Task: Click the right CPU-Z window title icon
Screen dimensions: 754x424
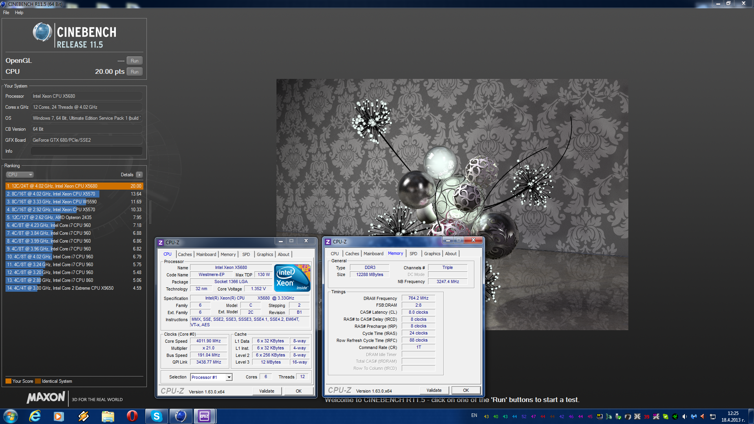Action: (x=328, y=242)
